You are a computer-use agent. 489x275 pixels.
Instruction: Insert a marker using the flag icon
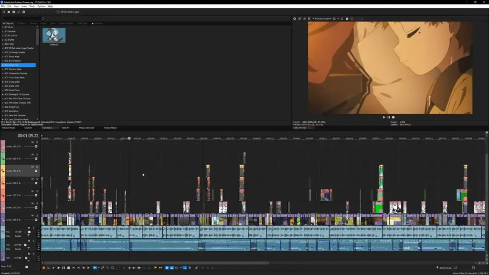(x=155, y=268)
